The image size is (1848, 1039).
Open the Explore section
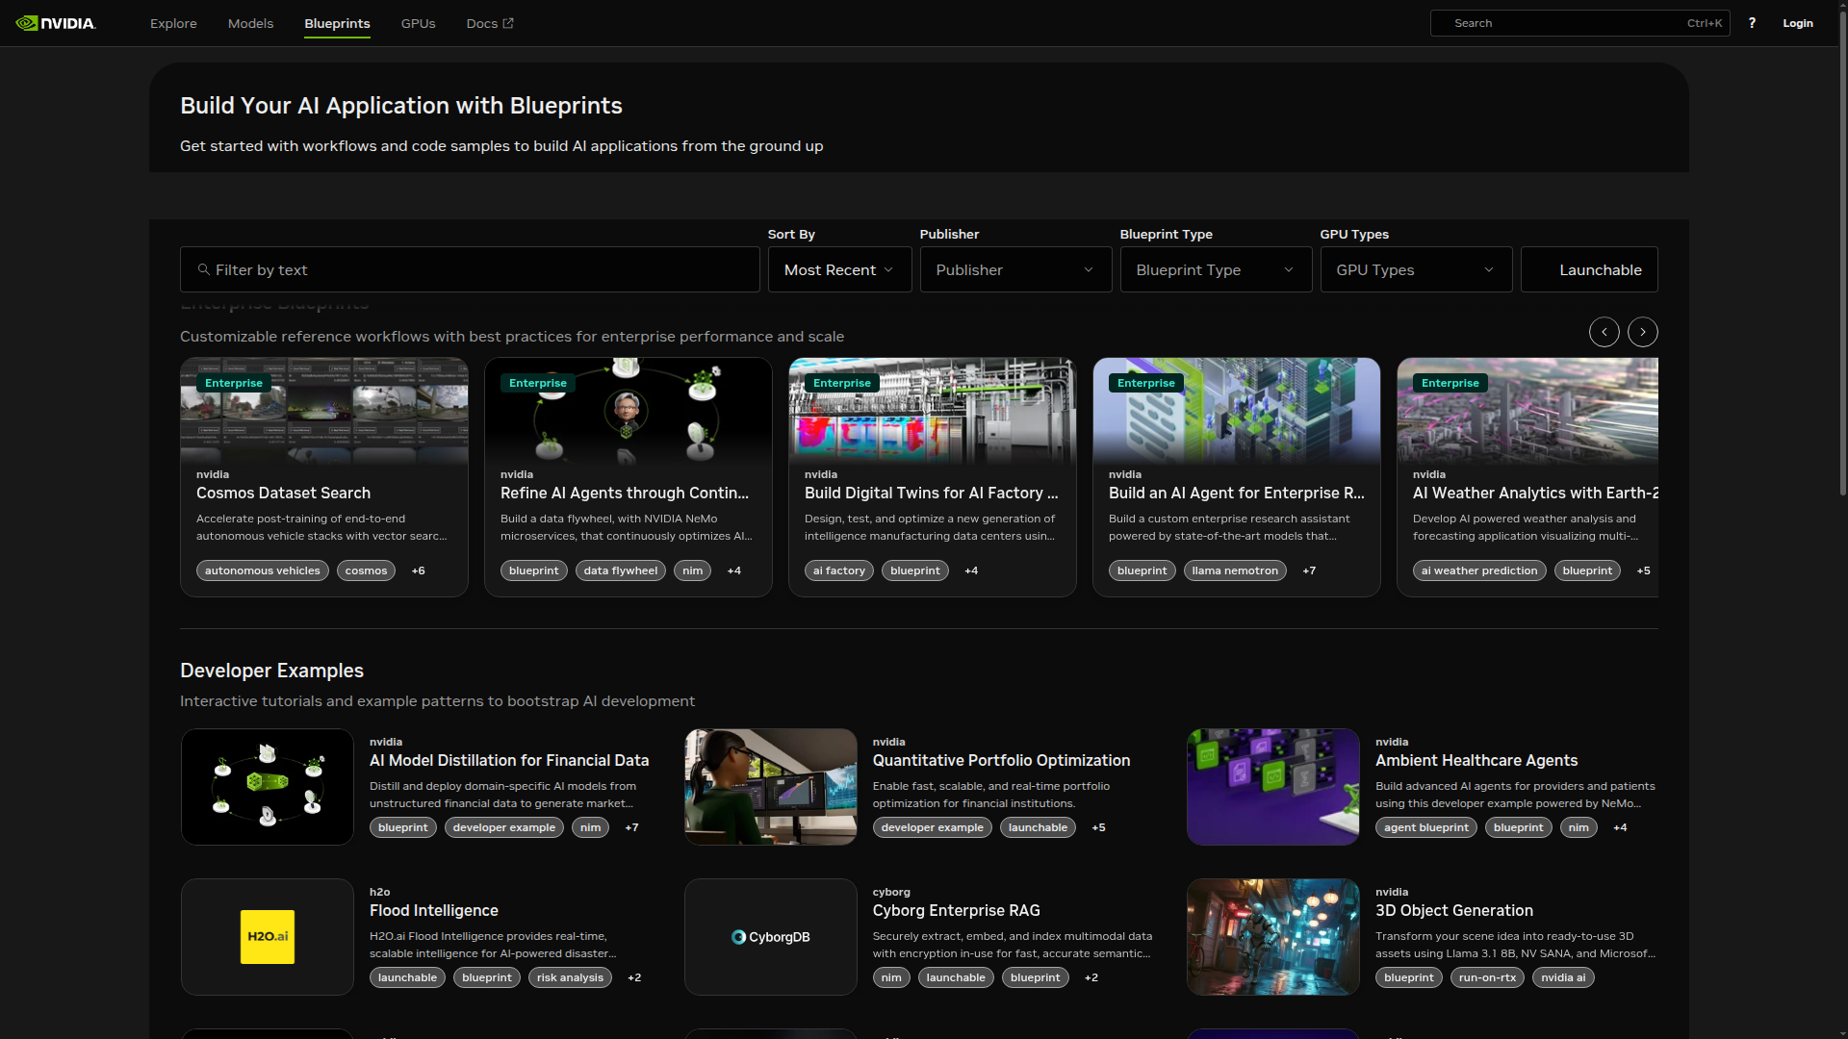coord(173,23)
